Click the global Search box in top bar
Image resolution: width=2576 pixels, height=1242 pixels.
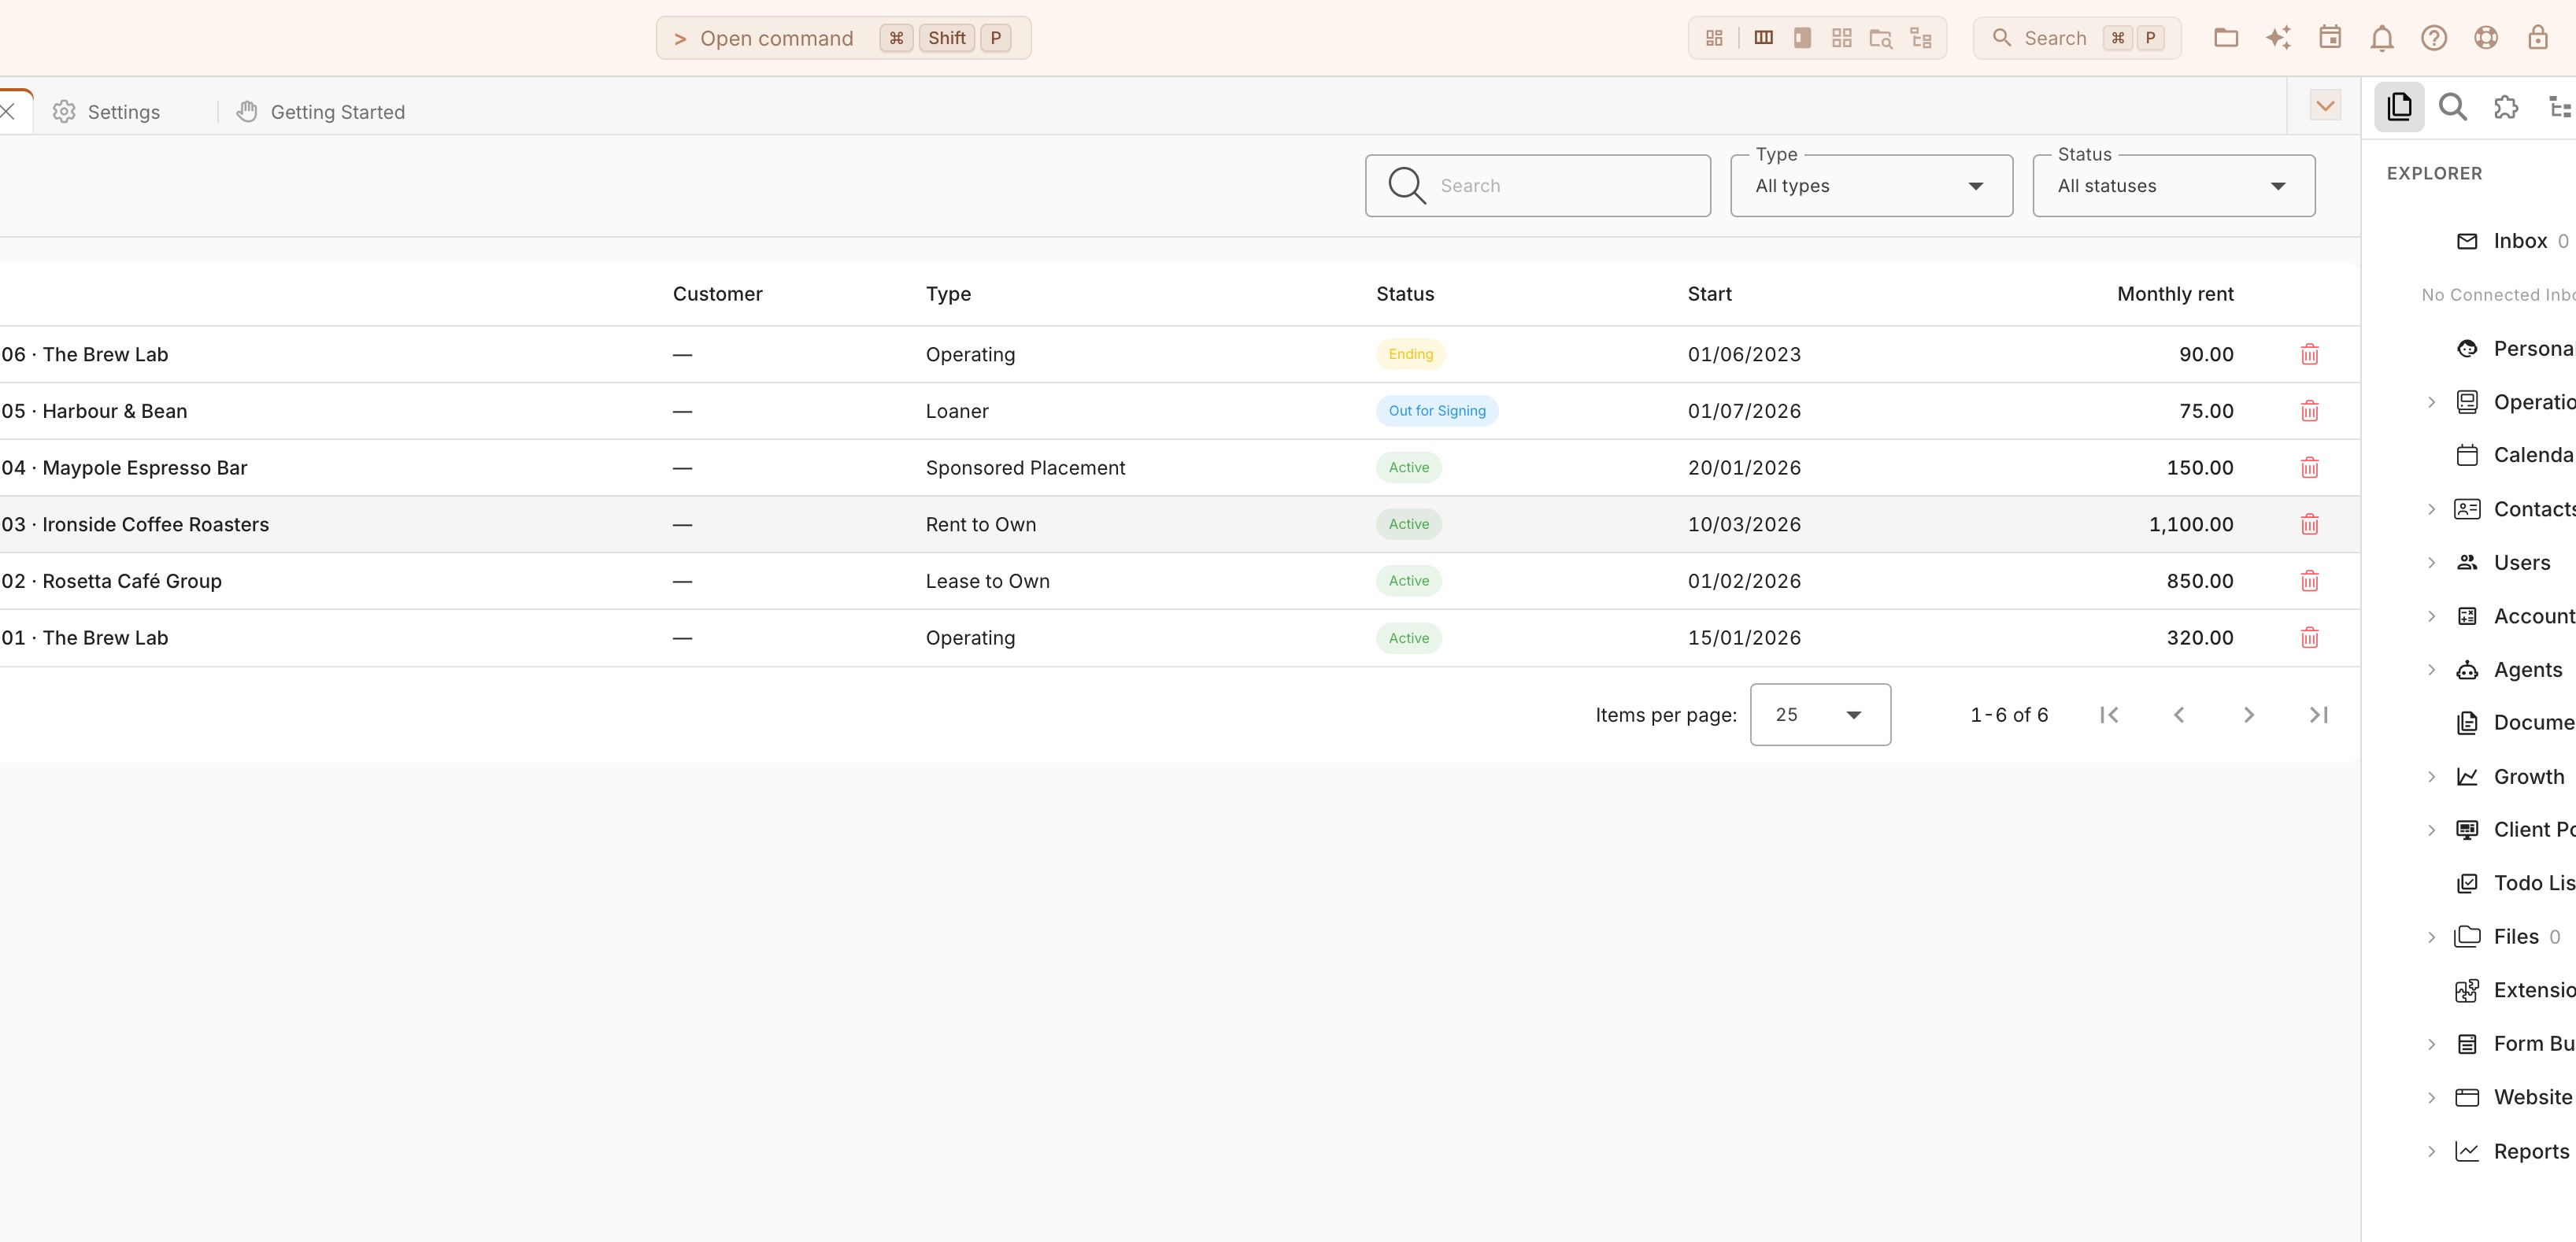coord(2077,38)
